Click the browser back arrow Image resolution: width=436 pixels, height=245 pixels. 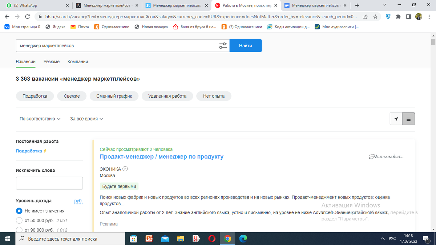click(x=7, y=17)
